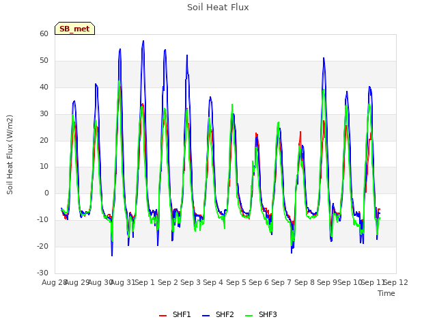Click the Sep 4 x-axis label
Viewport: 437px width, 328px height.
(213, 282)
